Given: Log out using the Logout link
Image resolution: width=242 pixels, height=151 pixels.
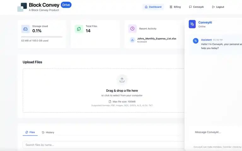Looking at the screenshot, I should pos(218,7).
